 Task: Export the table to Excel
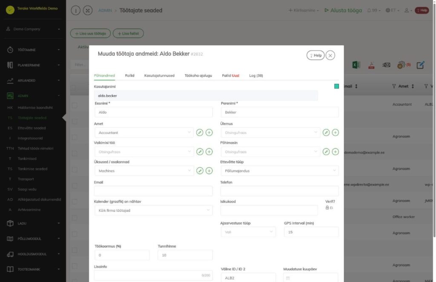(x=356, y=65)
